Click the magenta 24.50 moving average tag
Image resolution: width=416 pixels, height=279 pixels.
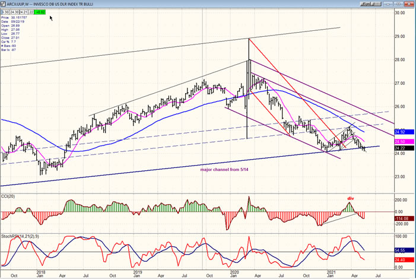pyautogui.click(x=404, y=142)
